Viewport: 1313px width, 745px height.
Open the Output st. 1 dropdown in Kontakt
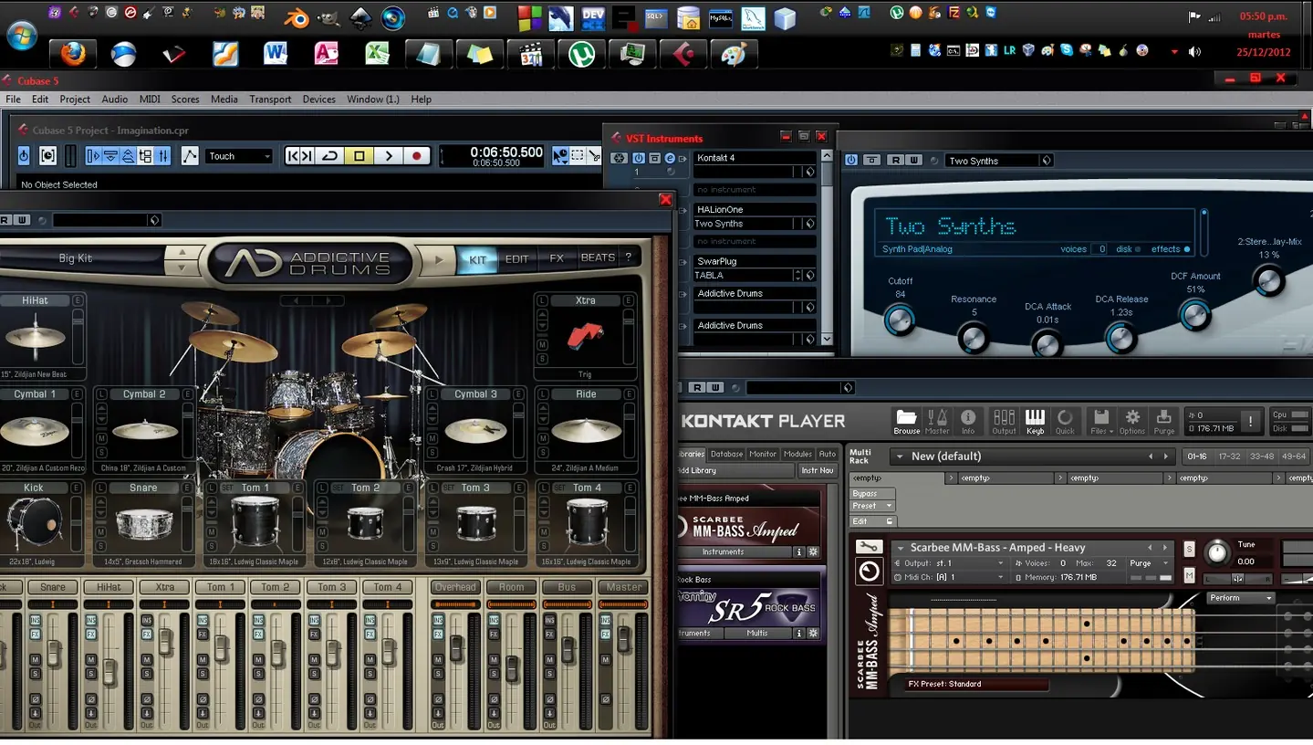(x=949, y=563)
